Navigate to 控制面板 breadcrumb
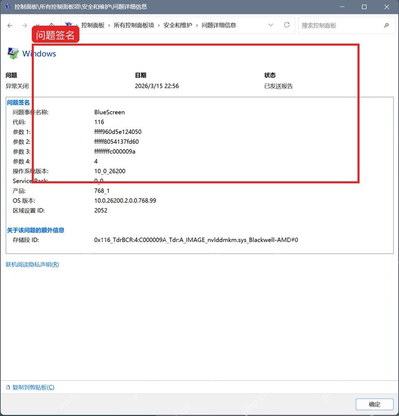Image resolution: width=399 pixels, height=416 pixels. click(93, 25)
